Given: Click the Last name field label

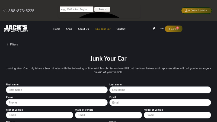Looking at the screenshot, I should click(x=116, y=85).
